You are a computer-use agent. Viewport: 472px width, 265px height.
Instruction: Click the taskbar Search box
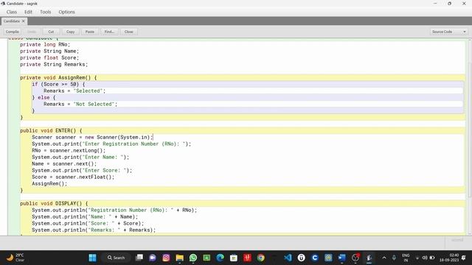pos(117,258)
